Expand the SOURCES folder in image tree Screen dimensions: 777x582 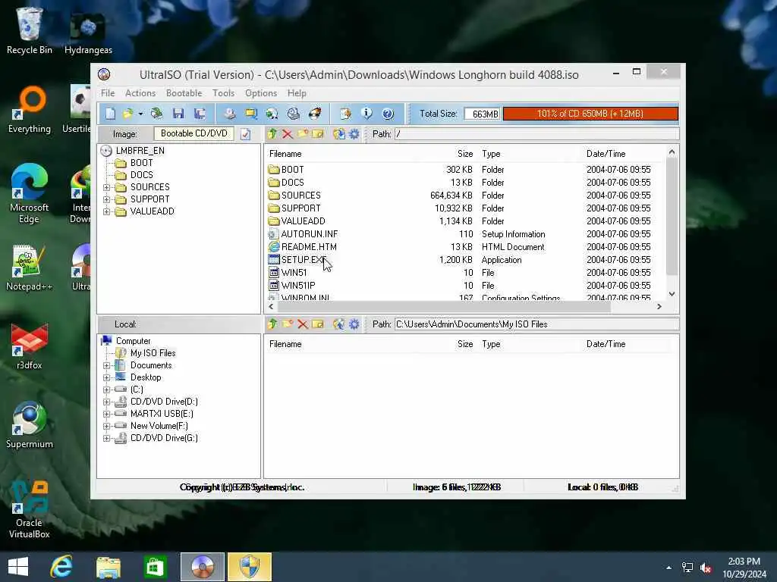(106, 188)
